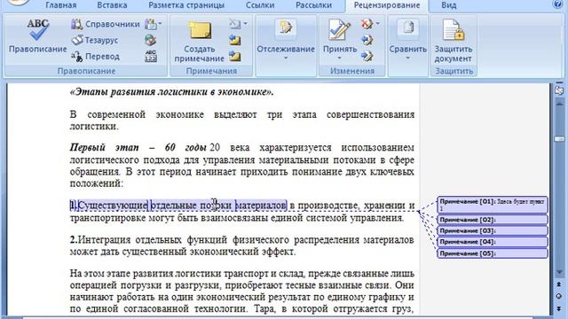Open the Ссылки tab
Screen dimensions: 568x319
pyautogui.click(x=260, y=5)
